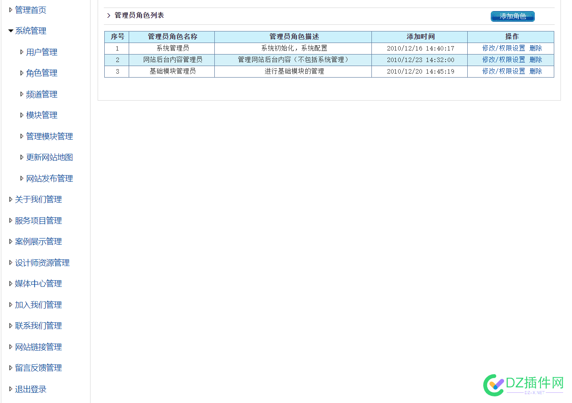Click the 序号 column header
Image resolution: width=572 pixels, height=403 pixels.
pos(117,37)
